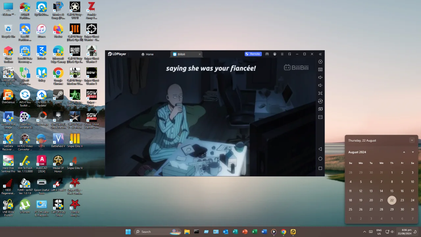Open Excel from the taskbar
The height and width of the screenshot is (237, 421).
[255, 232]
